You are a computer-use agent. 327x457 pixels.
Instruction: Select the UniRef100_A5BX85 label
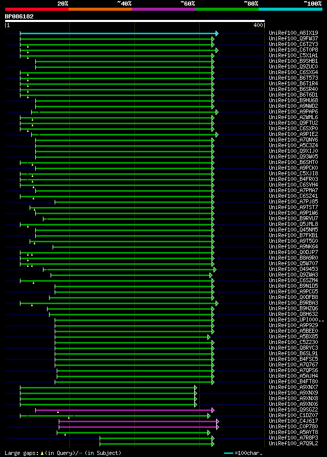(x=293, y=336)
